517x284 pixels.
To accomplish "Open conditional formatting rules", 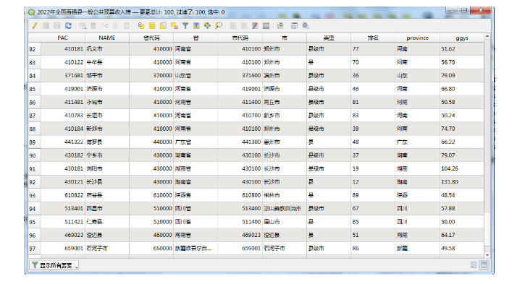I will tap(280, 26).
